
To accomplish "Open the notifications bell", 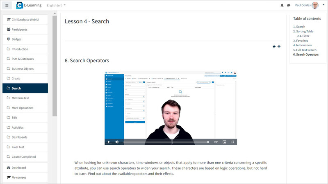I will [x=282, y=5].
